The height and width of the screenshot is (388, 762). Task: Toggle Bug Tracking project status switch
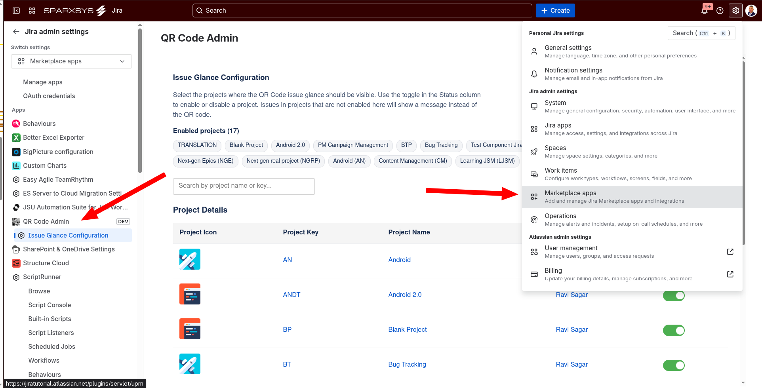[674, 365]
